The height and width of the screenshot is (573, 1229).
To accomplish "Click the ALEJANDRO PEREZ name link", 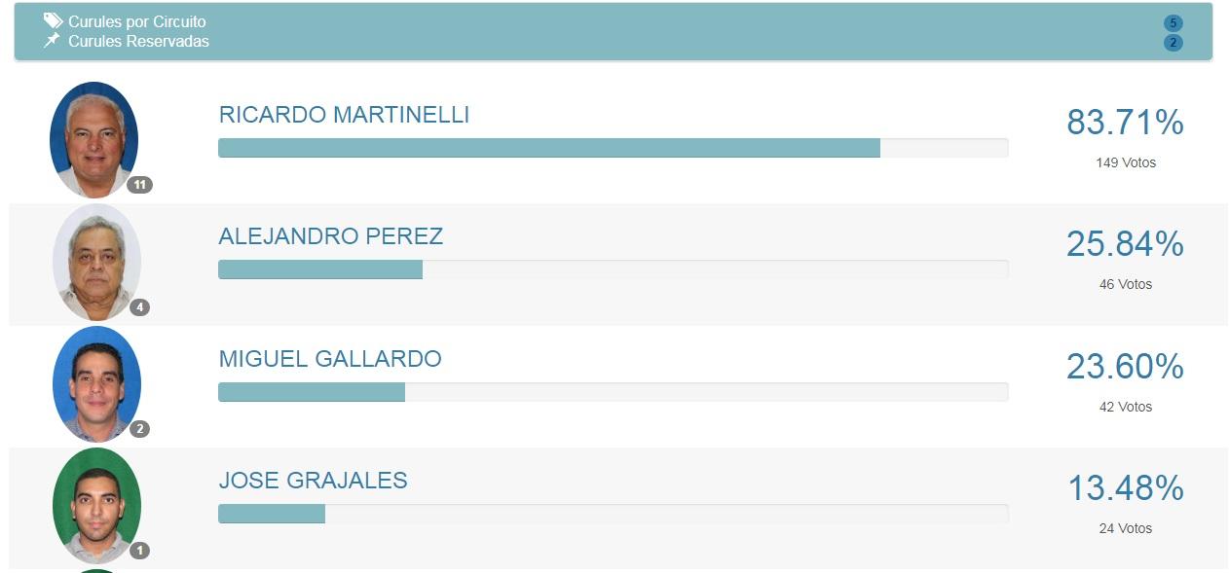I will coord(330,236).
